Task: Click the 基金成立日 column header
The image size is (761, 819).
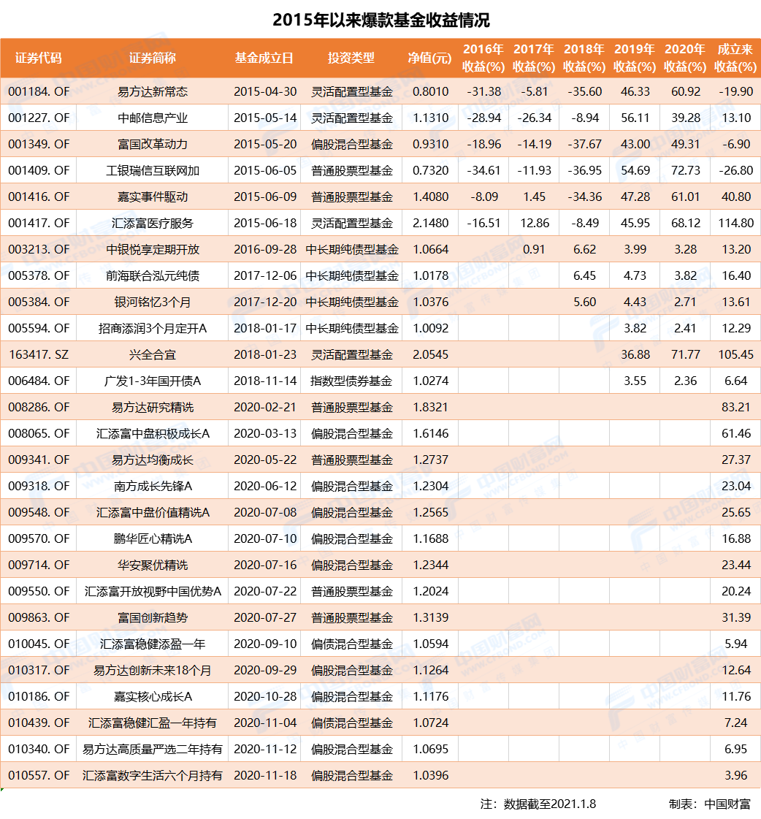Action: click(264, 58)
